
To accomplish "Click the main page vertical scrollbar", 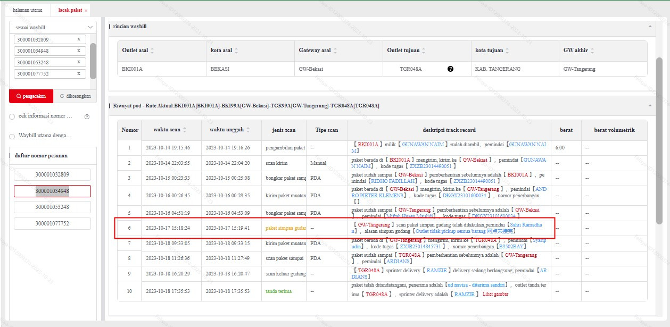I will [x=659, y=141].
